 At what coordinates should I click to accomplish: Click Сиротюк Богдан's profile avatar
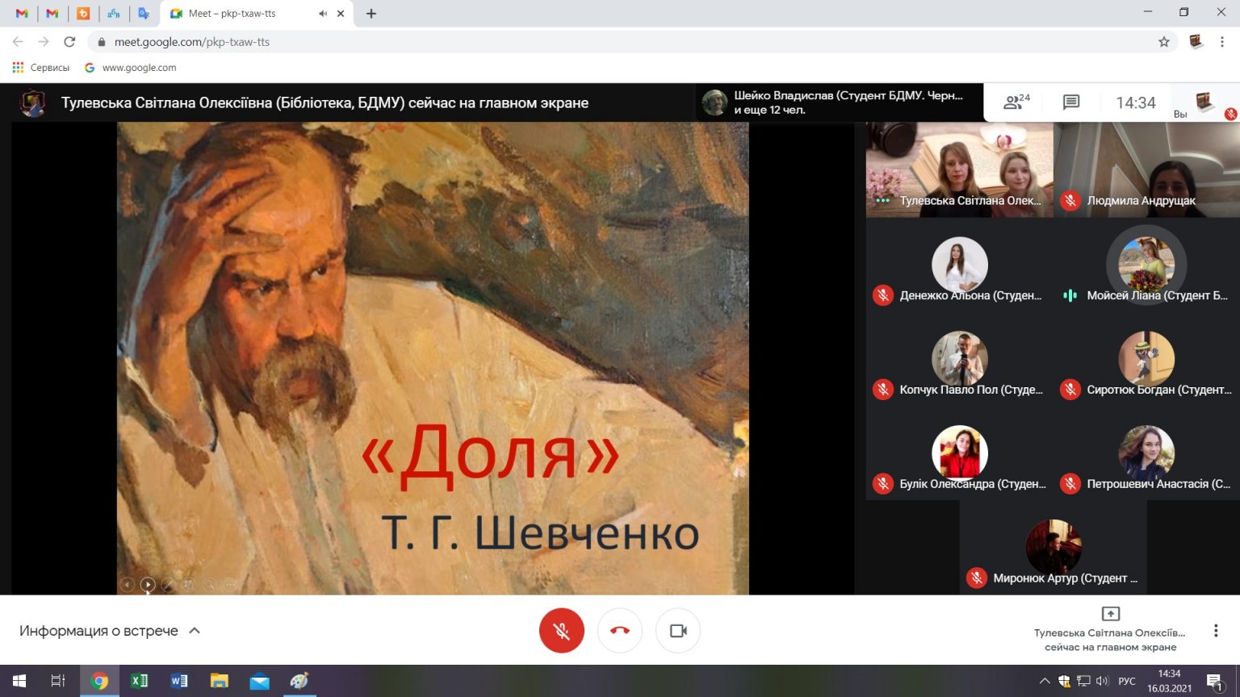tap(1146, 359)
